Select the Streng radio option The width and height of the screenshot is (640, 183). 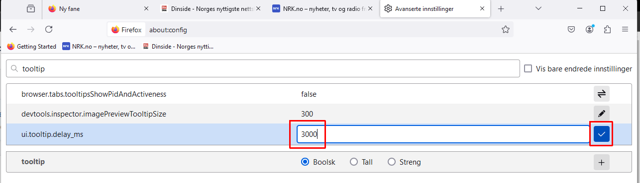click(x=392, y=162)
